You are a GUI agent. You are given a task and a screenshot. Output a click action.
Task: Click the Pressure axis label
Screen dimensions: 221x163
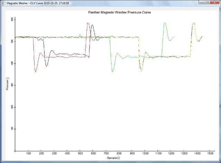8,85
